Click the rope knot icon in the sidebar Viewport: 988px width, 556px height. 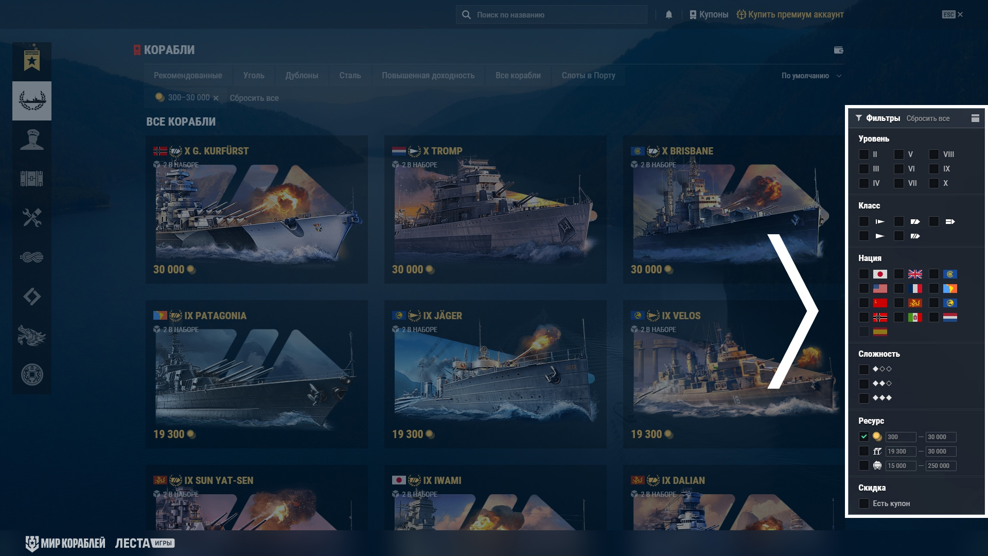tap(32, 257)
